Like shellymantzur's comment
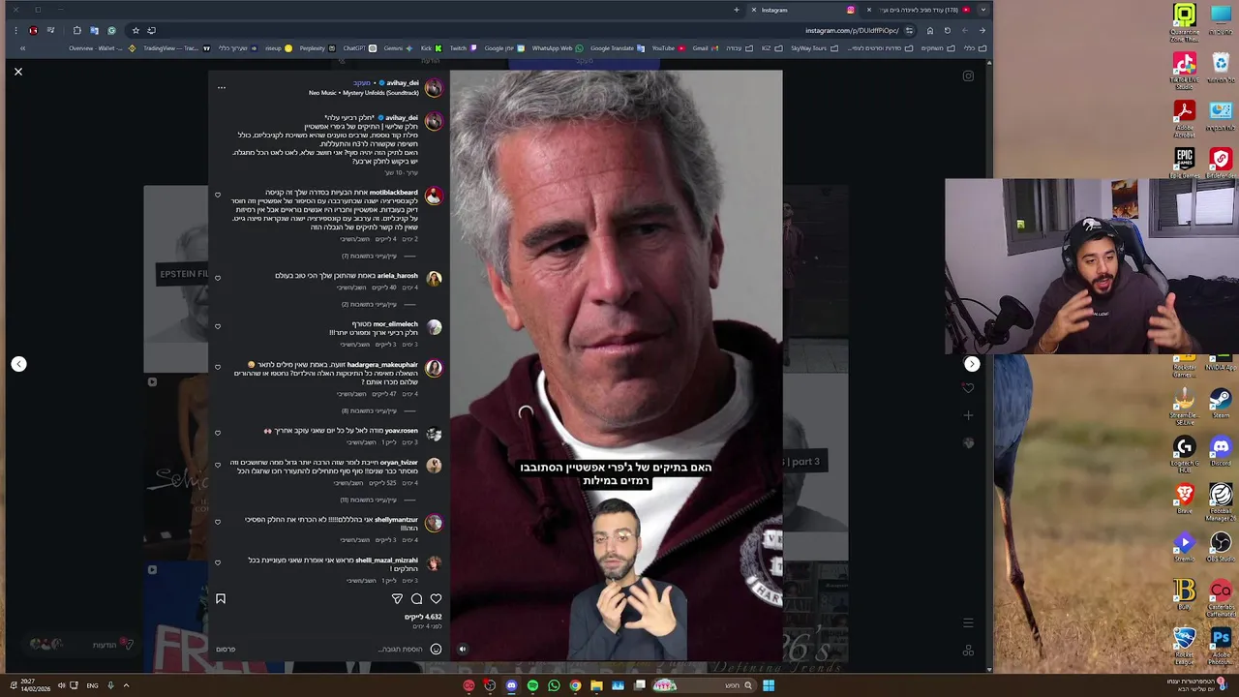The image size is (1239, 697). tap(218, 522)
